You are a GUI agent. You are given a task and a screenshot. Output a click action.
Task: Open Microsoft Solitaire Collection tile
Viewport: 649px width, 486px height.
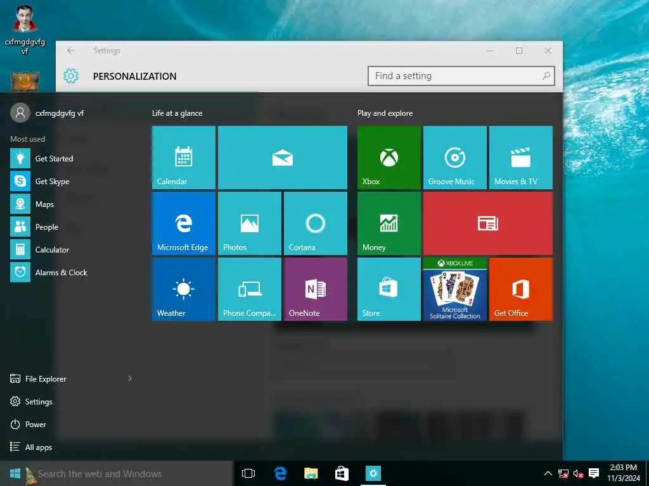(x=455, y=289)
